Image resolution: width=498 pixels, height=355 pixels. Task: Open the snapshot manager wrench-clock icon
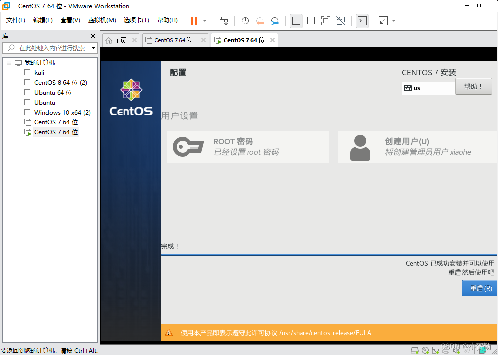tap(275, 21)
